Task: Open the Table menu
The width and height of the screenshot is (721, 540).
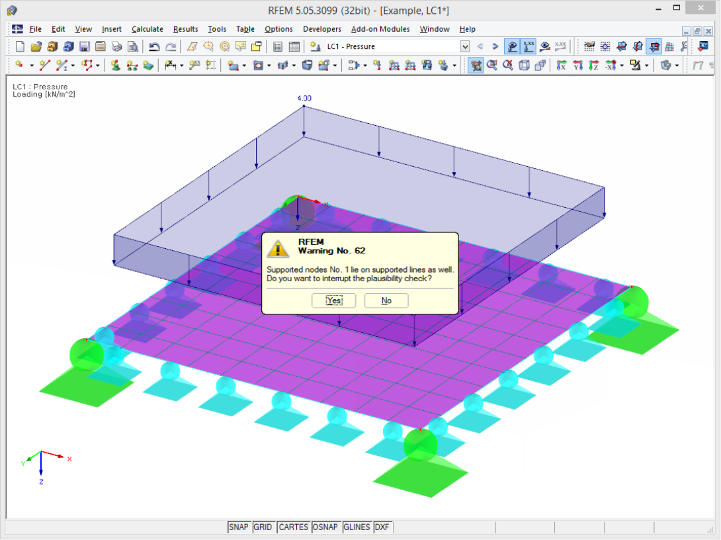Action: pyautogui.click(x=245, y=29)
